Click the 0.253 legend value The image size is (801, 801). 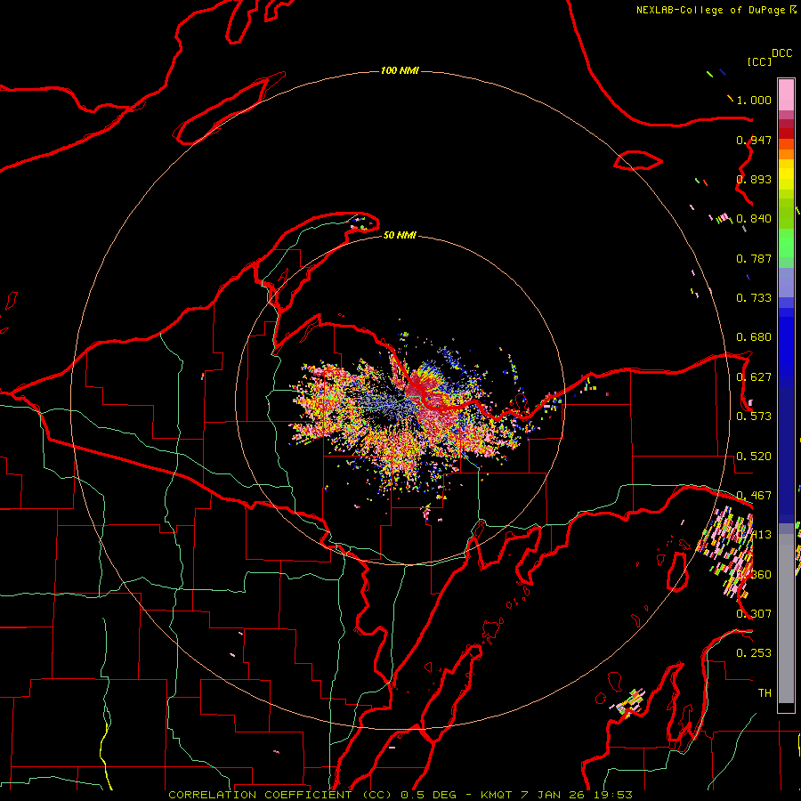(754, 653)
